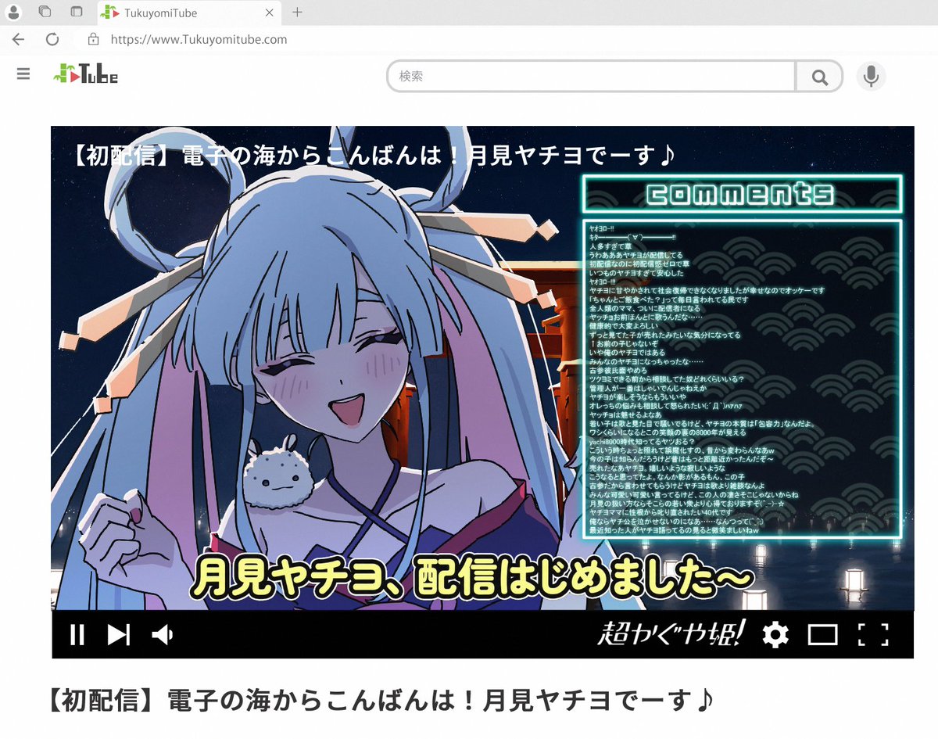Reload the page with the refresh icon

(x=52, y=39)
